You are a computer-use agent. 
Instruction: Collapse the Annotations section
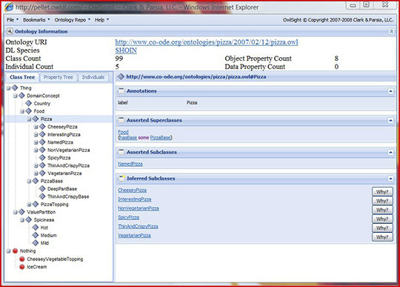click(390, 91)
